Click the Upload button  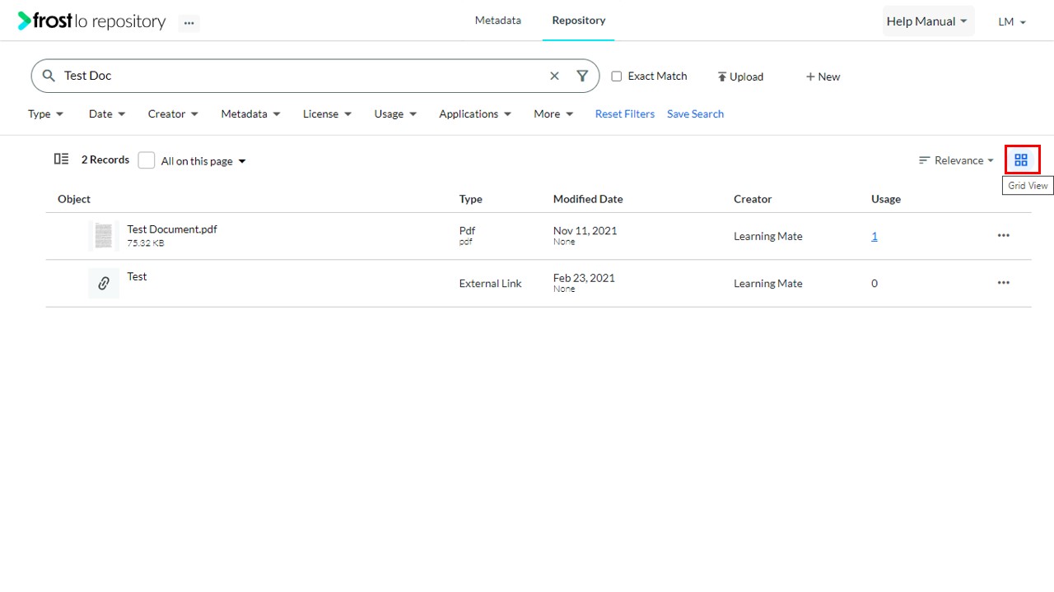[740, 76]
